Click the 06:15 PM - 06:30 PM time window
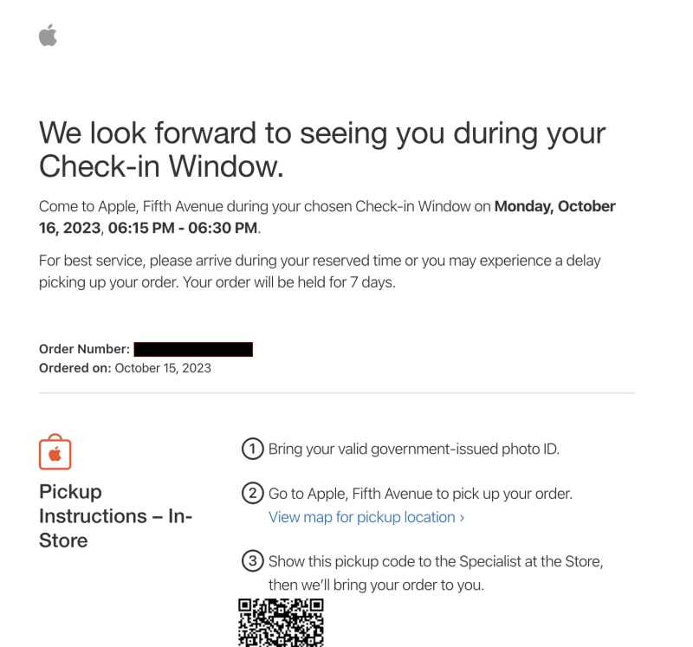The width and height of the screenshot is (693, 647). tap(183, 228)
